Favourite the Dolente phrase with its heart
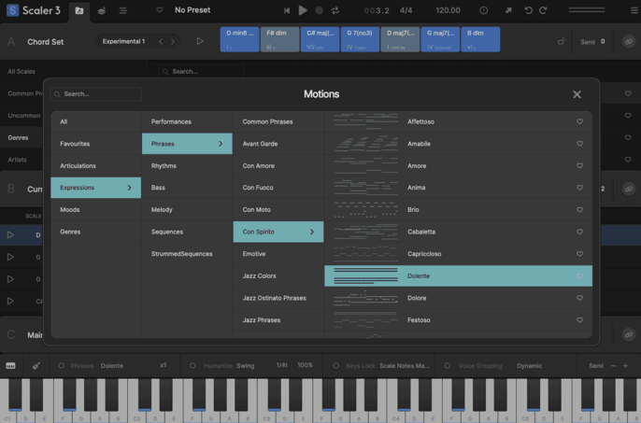The width and height of the screenshot is (641, 423). [x=579, y=276]
